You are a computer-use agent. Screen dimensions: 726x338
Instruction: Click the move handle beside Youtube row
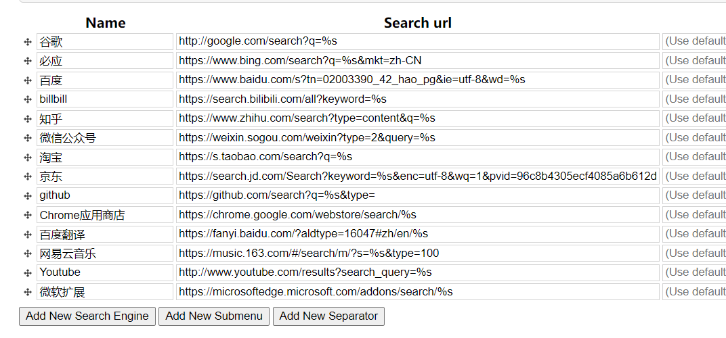[28, 273]
